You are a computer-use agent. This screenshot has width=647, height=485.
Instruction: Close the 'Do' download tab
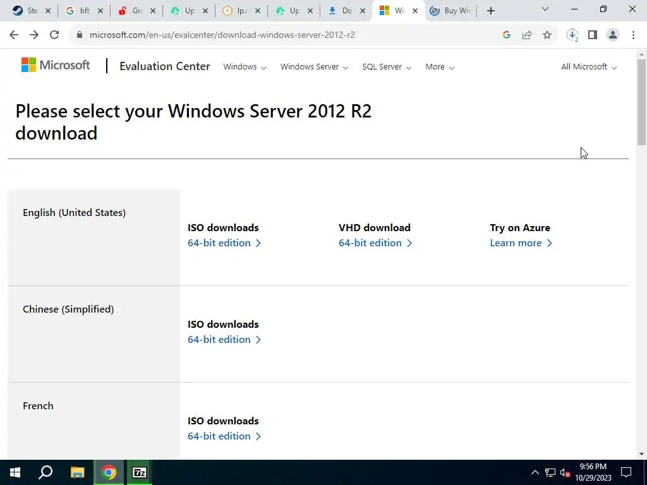click(363, 11)
